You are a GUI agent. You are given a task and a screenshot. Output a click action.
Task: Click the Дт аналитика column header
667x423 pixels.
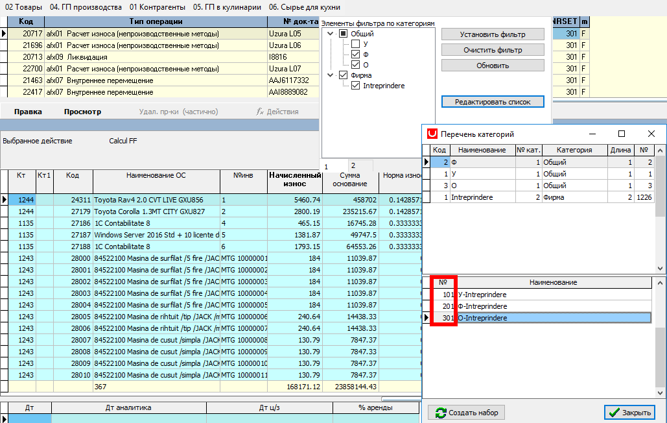(128, 407)
